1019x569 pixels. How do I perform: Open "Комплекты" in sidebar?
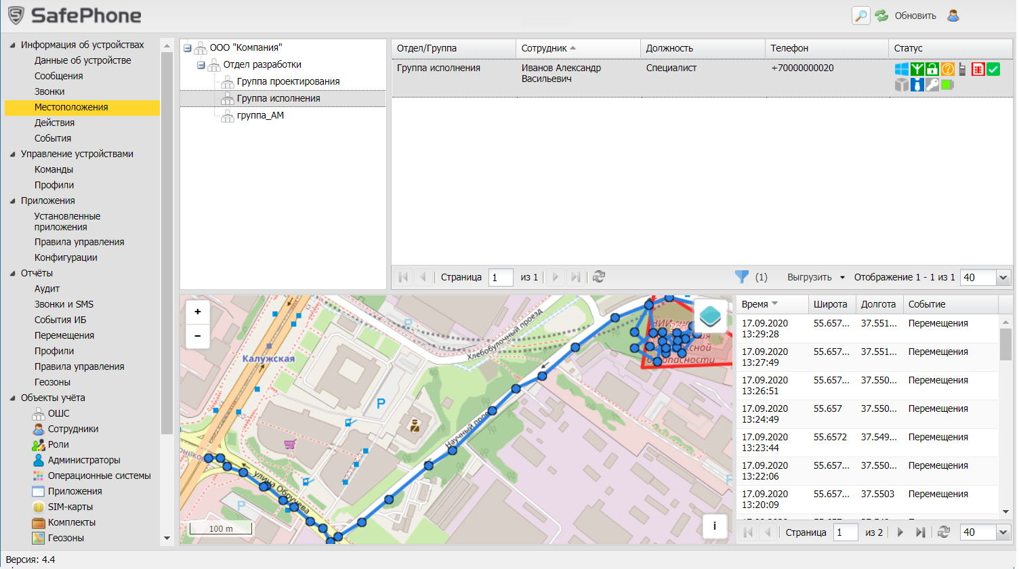[72, 522]
